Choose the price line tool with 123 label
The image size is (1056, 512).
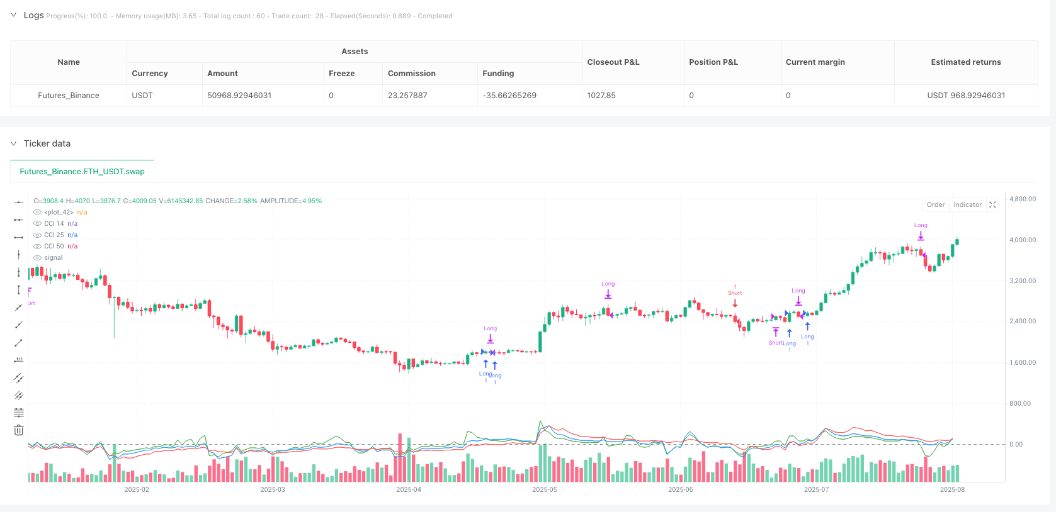[x=19, y=360]
